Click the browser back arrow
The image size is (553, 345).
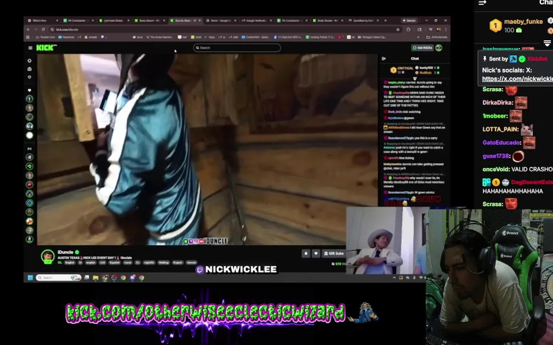29,30
